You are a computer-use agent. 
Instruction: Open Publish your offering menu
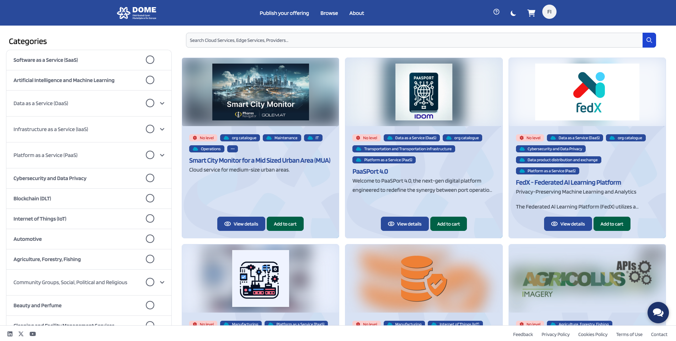click(x=284, y=13)
